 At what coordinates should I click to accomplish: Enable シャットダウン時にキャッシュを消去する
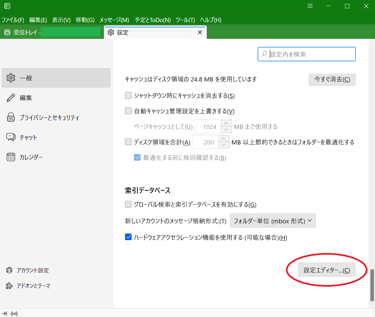[128, 95]
